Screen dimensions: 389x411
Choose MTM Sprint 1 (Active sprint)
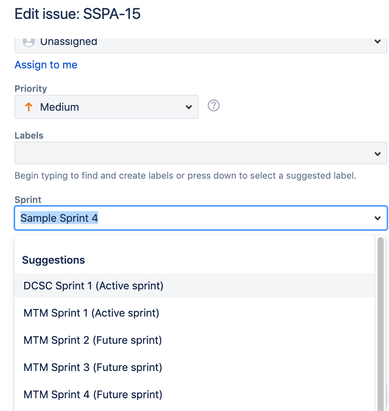tap(91, 313)
